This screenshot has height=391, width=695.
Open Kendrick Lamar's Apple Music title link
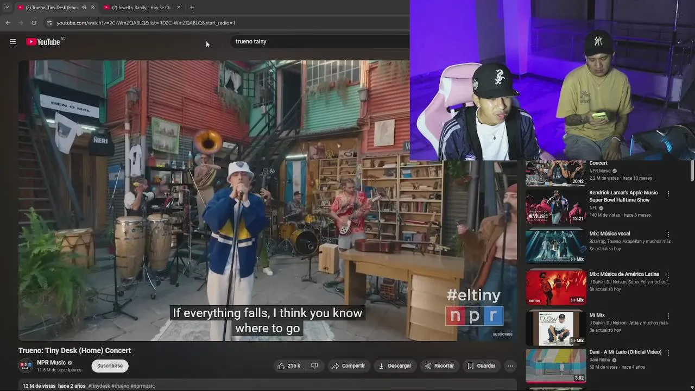pos(623,196)
